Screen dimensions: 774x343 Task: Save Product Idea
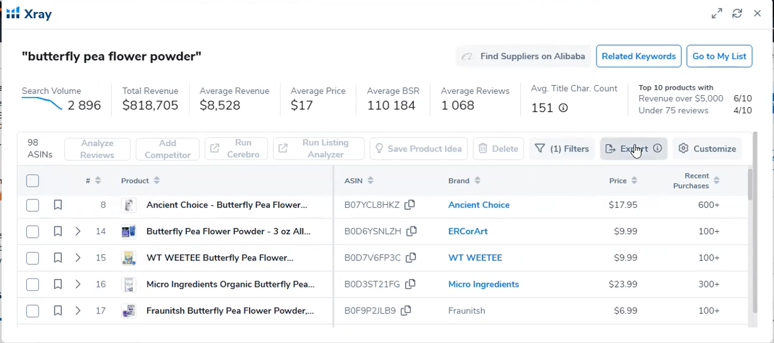[x=419, y=149]
